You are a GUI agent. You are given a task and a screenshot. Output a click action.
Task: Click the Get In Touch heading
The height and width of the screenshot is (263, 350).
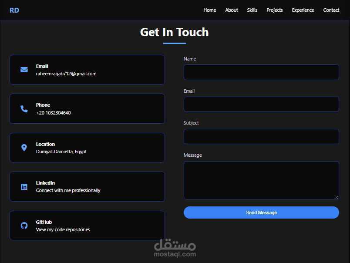click(174, 32)
